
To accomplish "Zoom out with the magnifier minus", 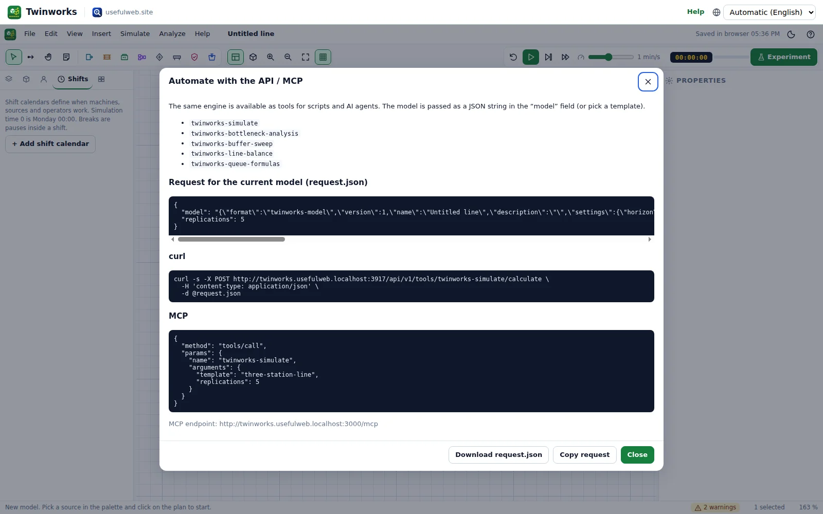I will point(288,57).
